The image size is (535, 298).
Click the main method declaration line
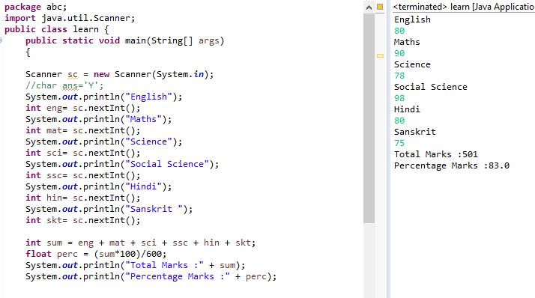[124, 40]
